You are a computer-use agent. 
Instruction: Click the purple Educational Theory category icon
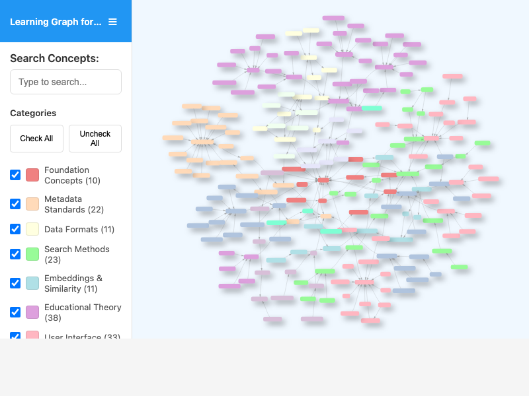pyautogui.click(x=32, y=312)
